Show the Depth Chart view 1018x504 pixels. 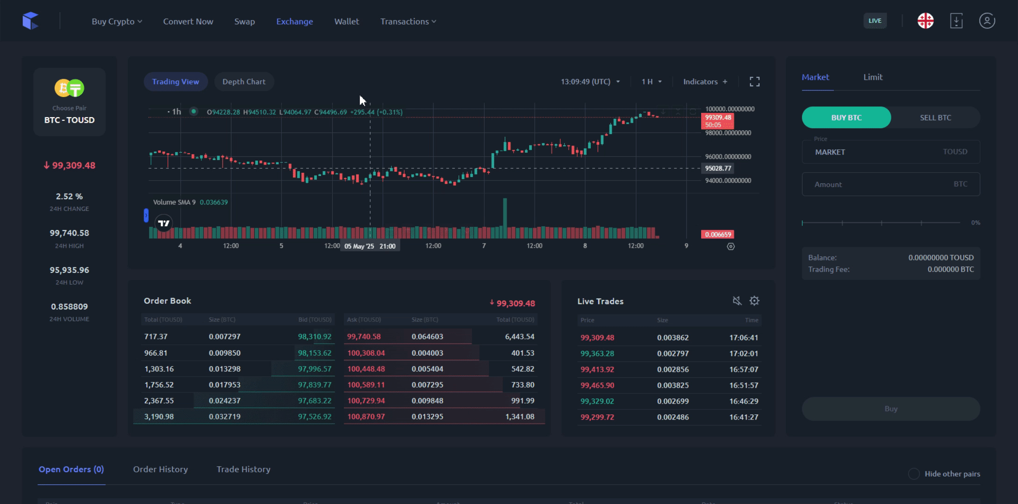[244, 82]
